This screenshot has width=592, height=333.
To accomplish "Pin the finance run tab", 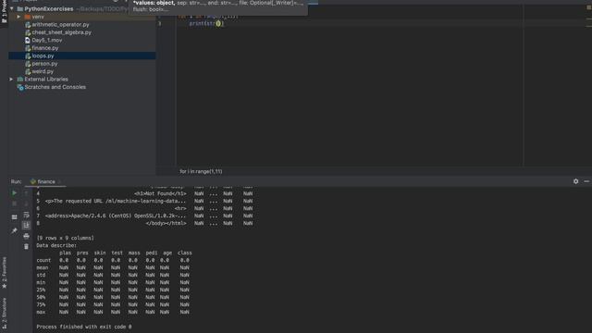I will [15, 230].
